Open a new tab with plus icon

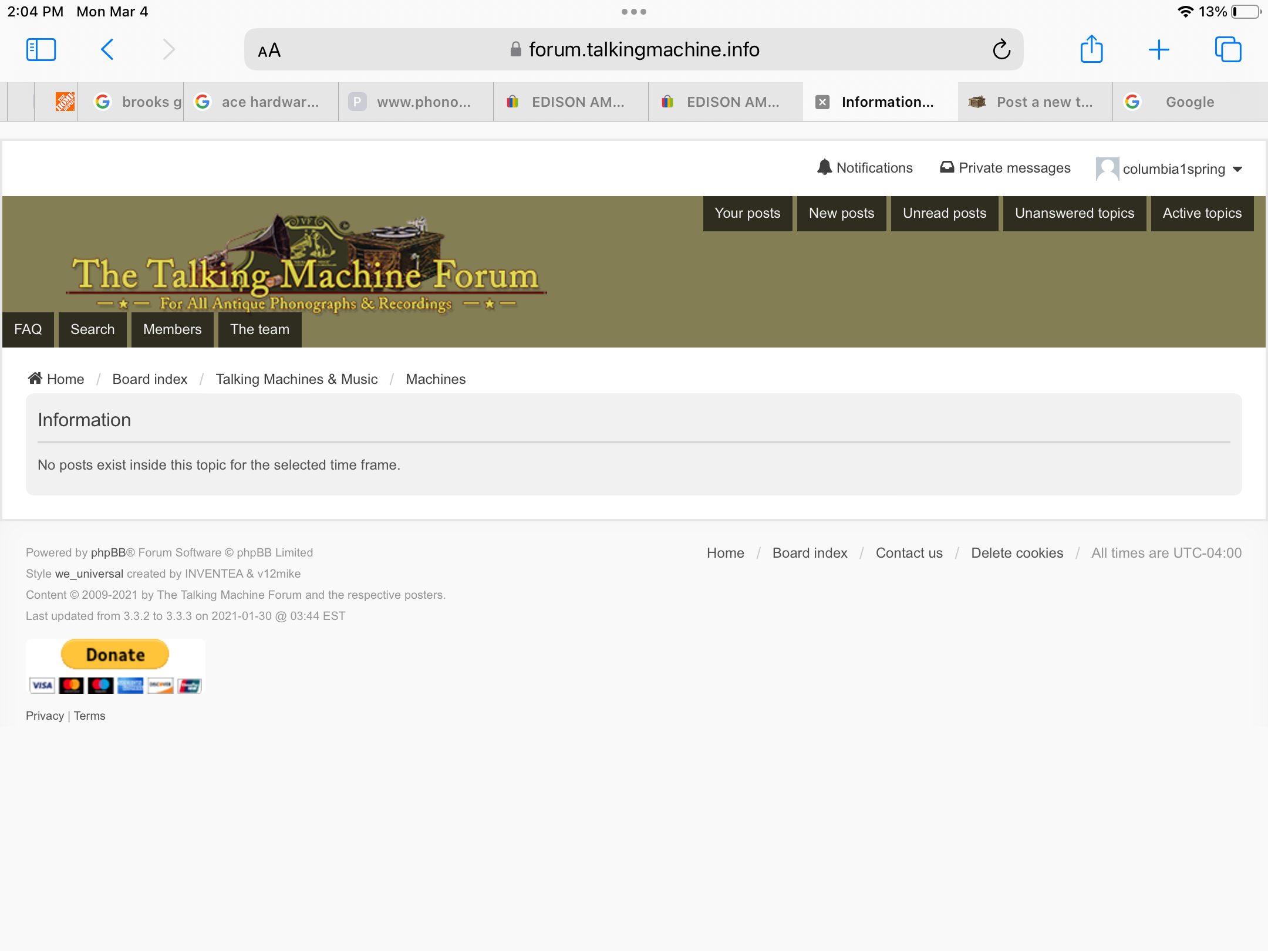tap(1159, 50)
